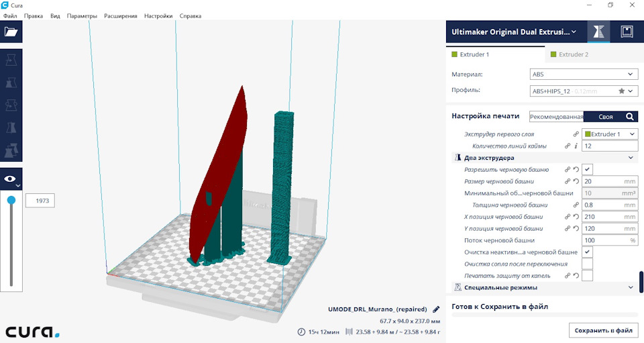Select the Move tool in left toolbar
Image resolution: width=644 pixels, height=343 pixels.
click(x=11, y=60)
